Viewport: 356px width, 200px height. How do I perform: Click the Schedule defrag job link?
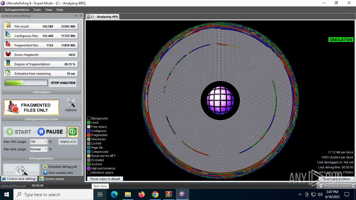62,167
